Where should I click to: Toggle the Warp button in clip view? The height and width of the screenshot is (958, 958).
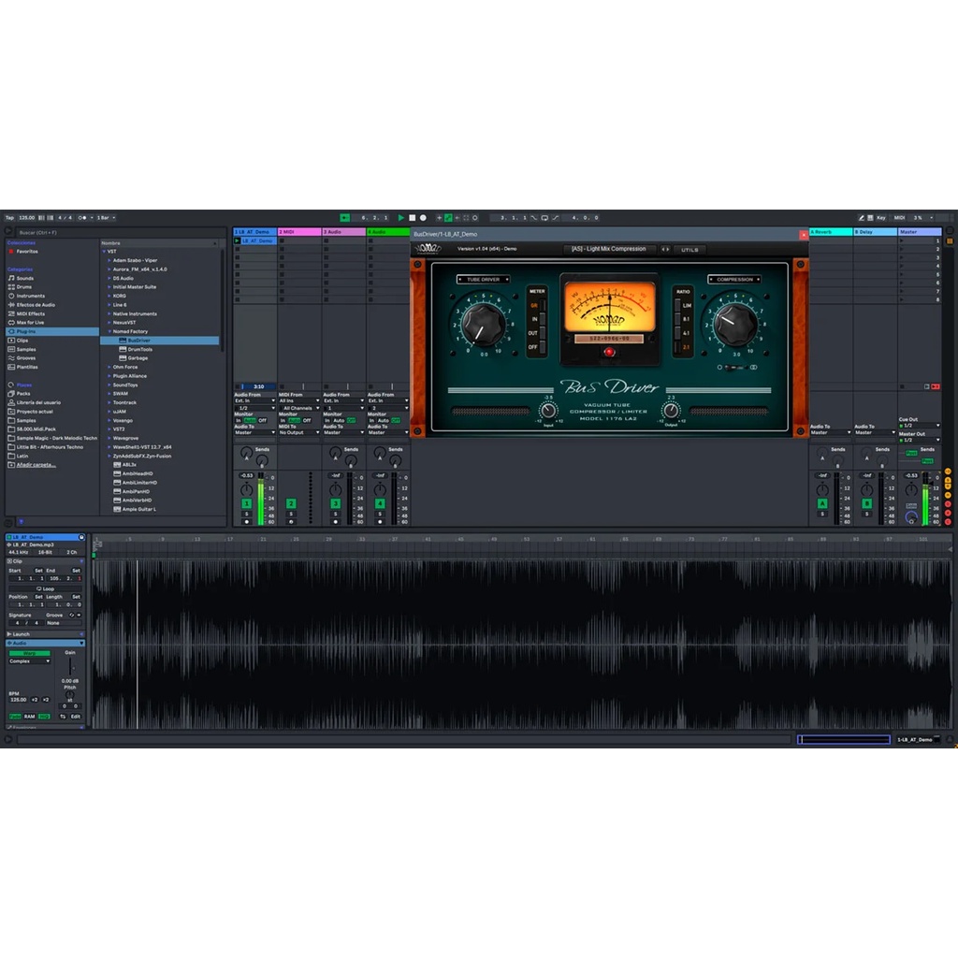coord(30,652)
